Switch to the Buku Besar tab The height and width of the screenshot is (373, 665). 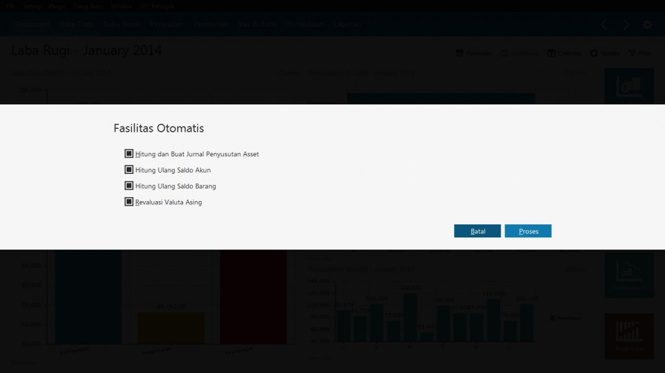tap(121, 24)
